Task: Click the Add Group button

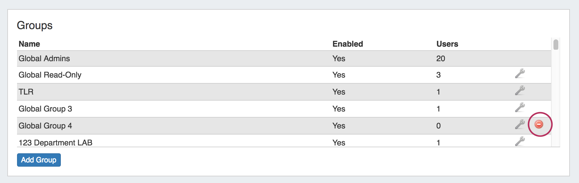Action: tap(39, 160)
